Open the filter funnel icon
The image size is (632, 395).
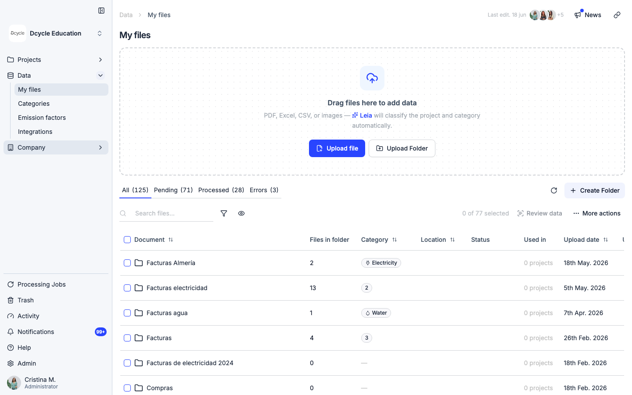224,213
